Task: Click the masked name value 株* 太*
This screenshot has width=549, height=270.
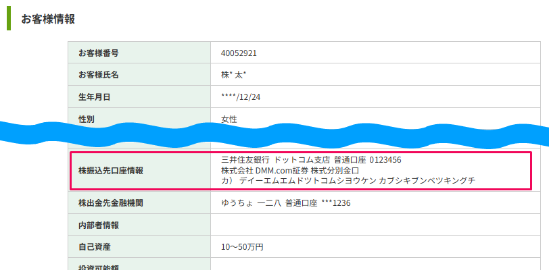Action: (233, 75)
